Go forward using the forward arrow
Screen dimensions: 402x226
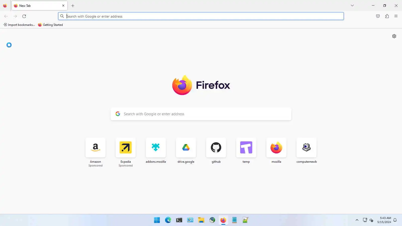[15, 16]
